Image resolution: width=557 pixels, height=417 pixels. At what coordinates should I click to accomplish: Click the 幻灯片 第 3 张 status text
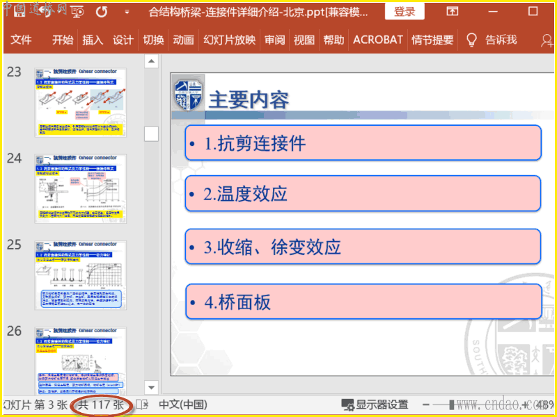(x=34, y=404)
